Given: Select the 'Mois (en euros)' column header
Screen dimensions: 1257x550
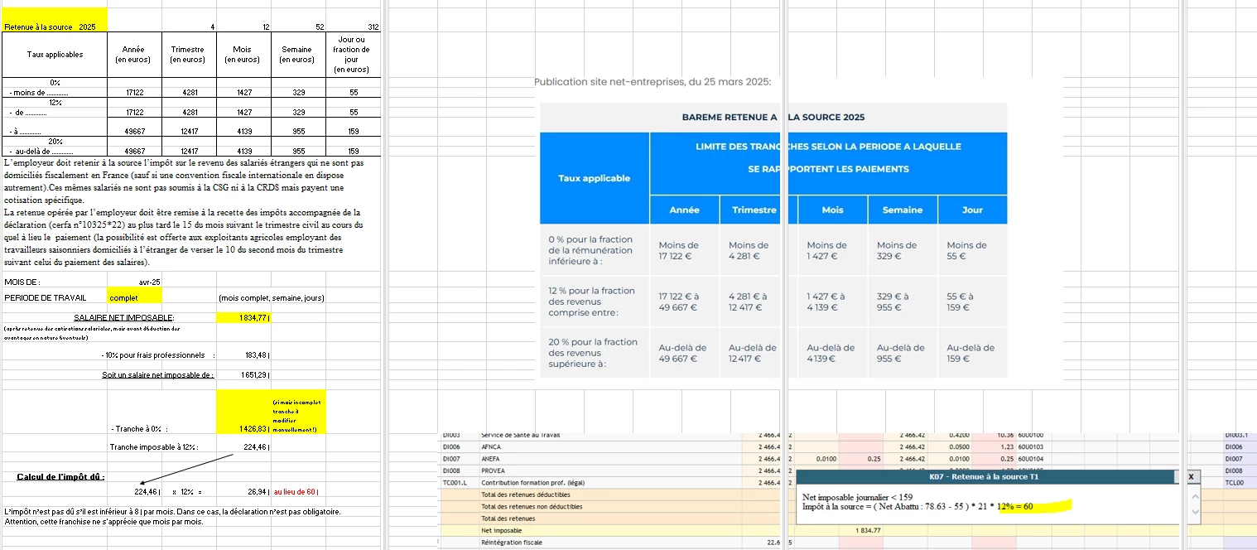Looking at the screenshot, I should pyautogui.click(x=243, y=55).
